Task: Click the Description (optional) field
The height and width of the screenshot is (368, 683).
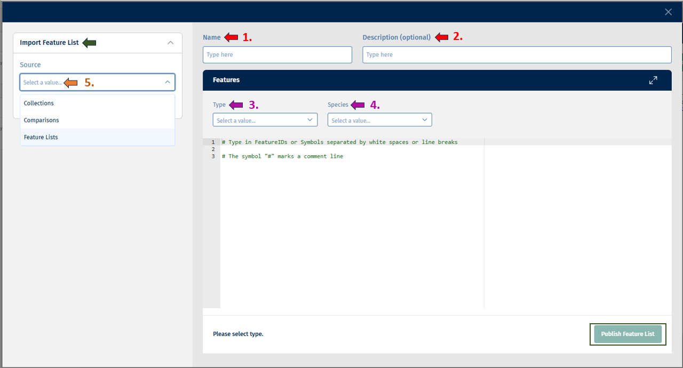Action: [517, 54]
